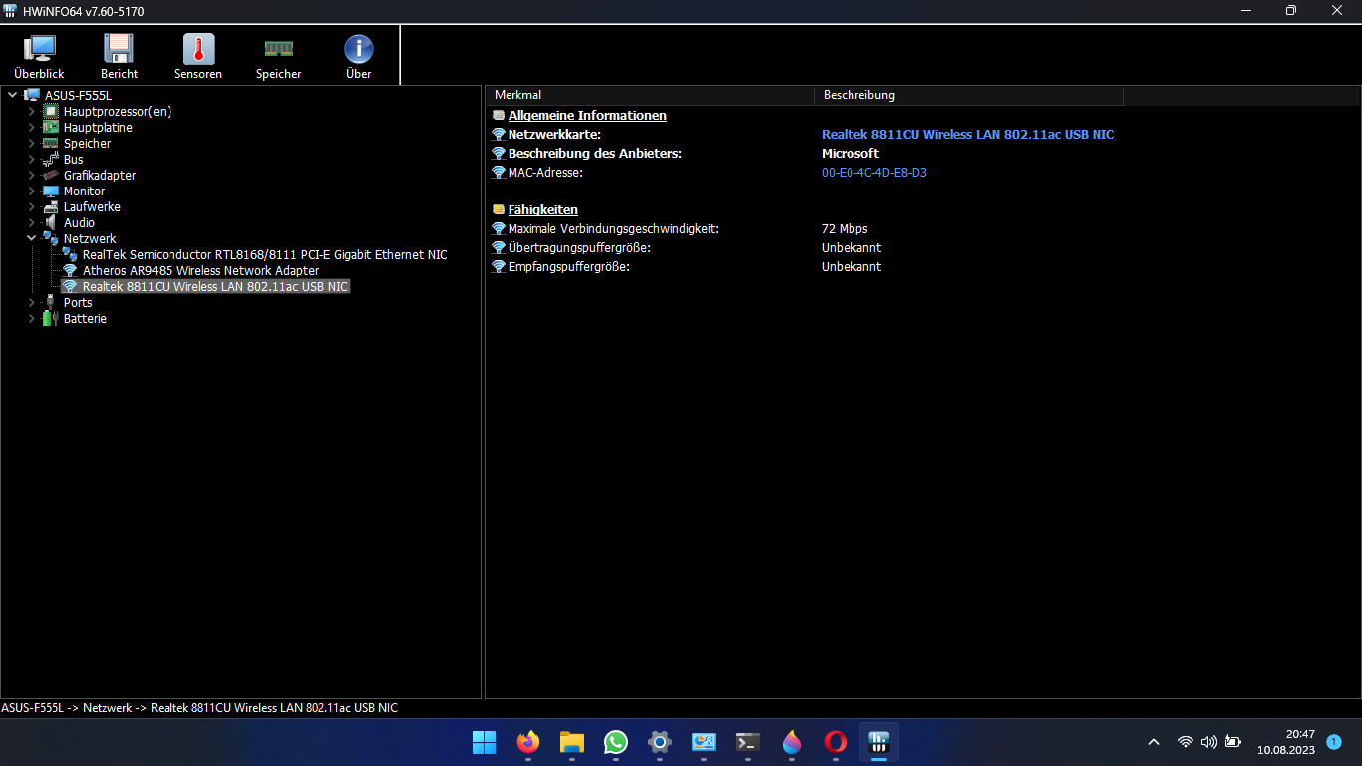The height and width of the screenshot is (766, 1362).
Task: Click the green Batterie icon
Action: pyautogui.click(x=50, y=319)
